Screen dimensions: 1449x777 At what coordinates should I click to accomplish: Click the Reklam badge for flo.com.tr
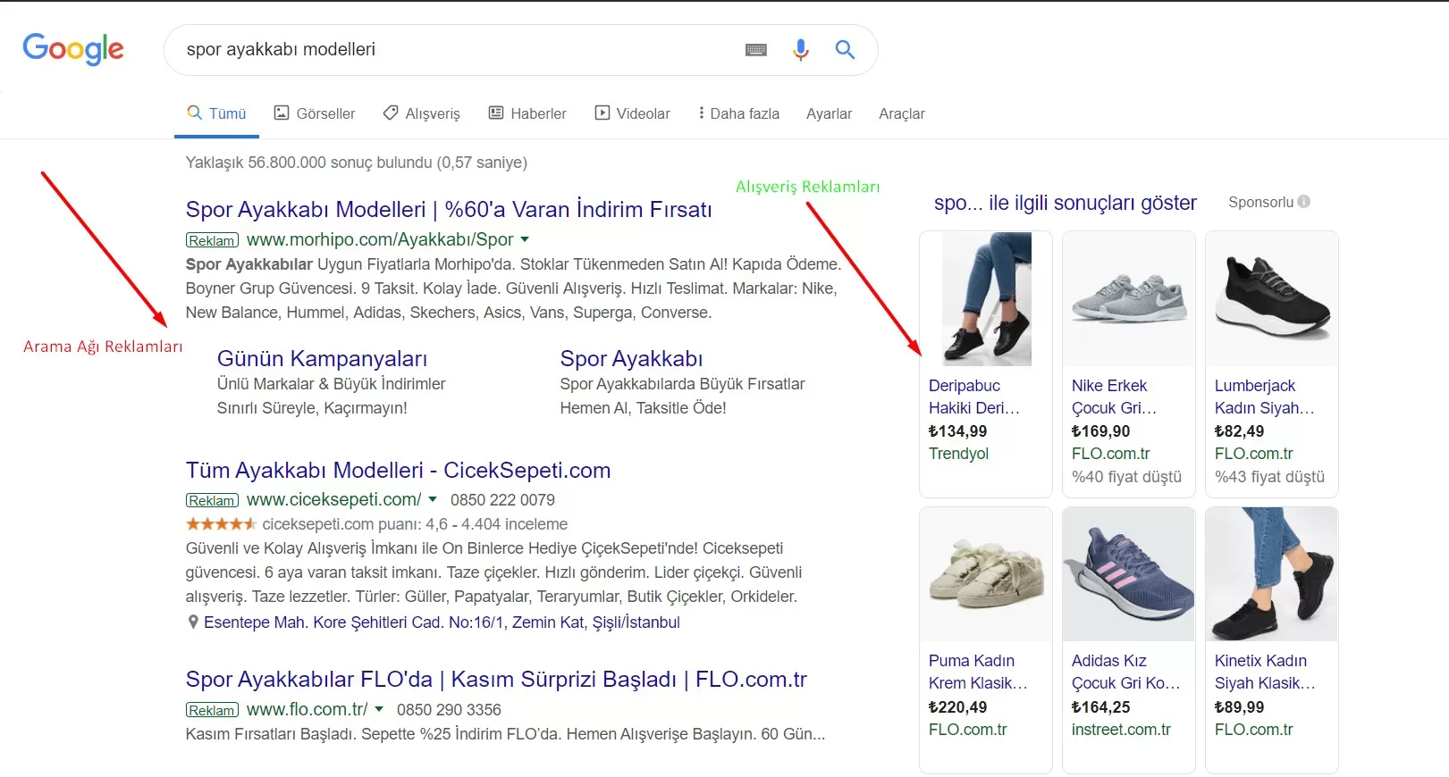point(212,710)
